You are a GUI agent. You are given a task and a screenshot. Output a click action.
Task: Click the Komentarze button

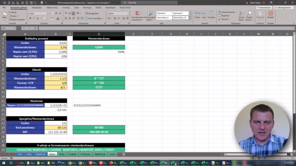[264, 7]
